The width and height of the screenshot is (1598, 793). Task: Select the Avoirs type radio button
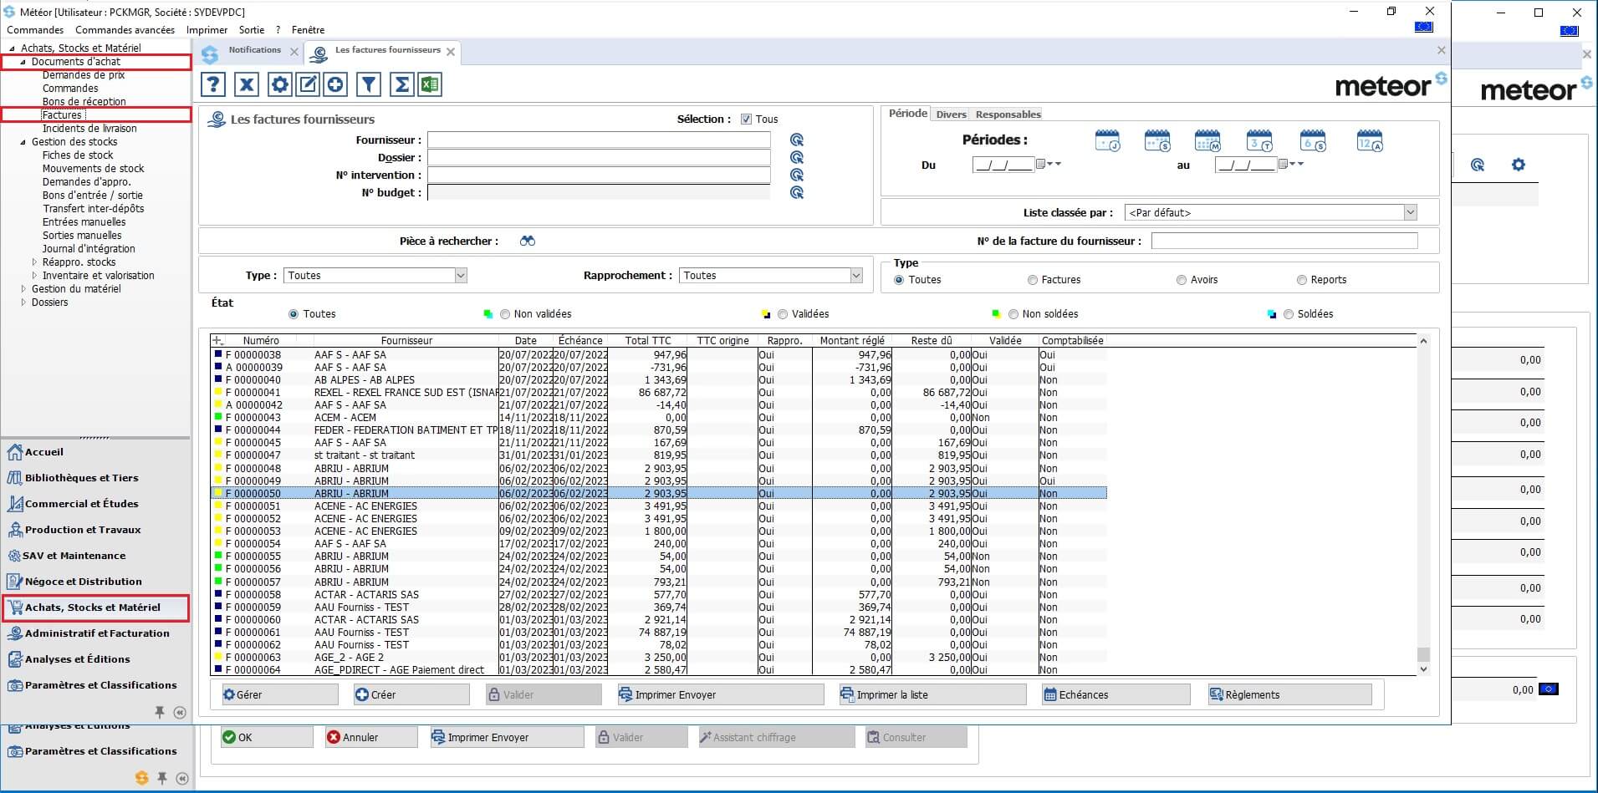tap(1182, 280)
